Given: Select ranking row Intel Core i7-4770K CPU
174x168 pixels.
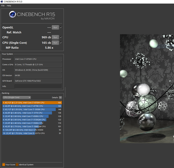Looking at the screenshot, I should pos(32,106).
